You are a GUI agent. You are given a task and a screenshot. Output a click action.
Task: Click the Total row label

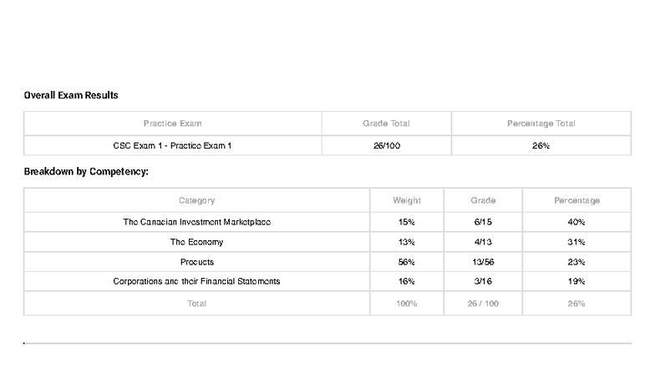coord(196,304)
